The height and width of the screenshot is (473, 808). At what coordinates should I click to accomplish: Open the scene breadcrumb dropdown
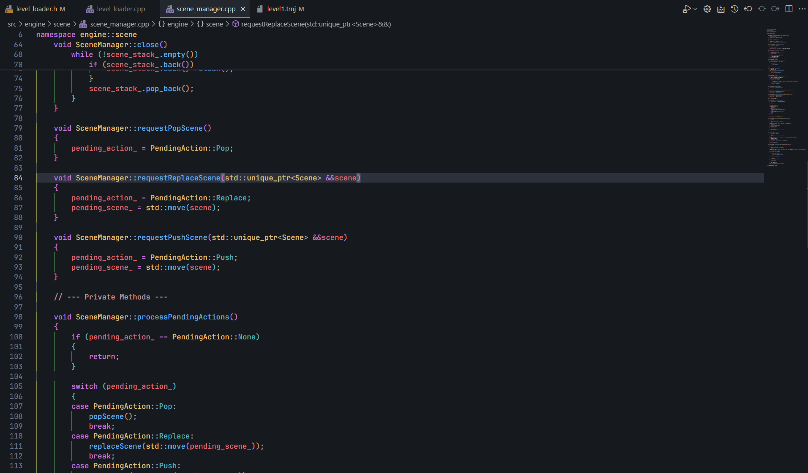[215, 24]
